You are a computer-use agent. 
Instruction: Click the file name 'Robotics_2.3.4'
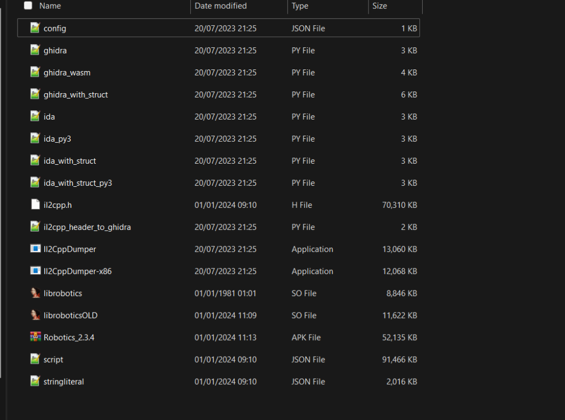69,337
